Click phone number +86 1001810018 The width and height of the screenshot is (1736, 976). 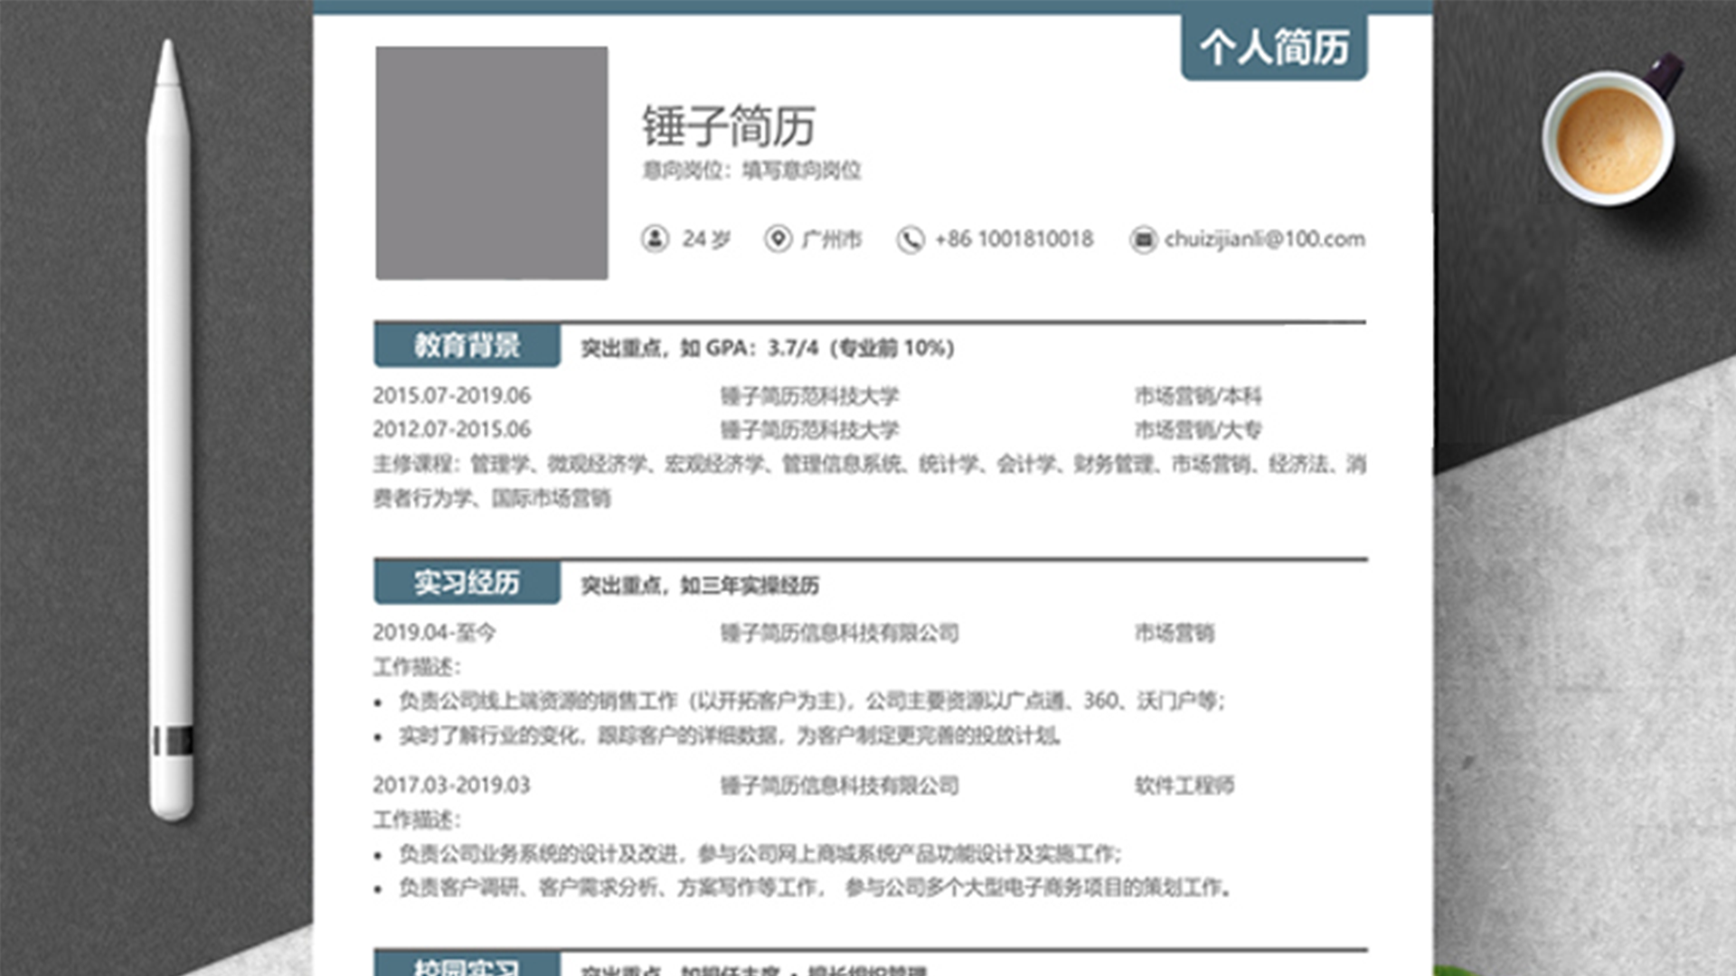click(1014, 239)
